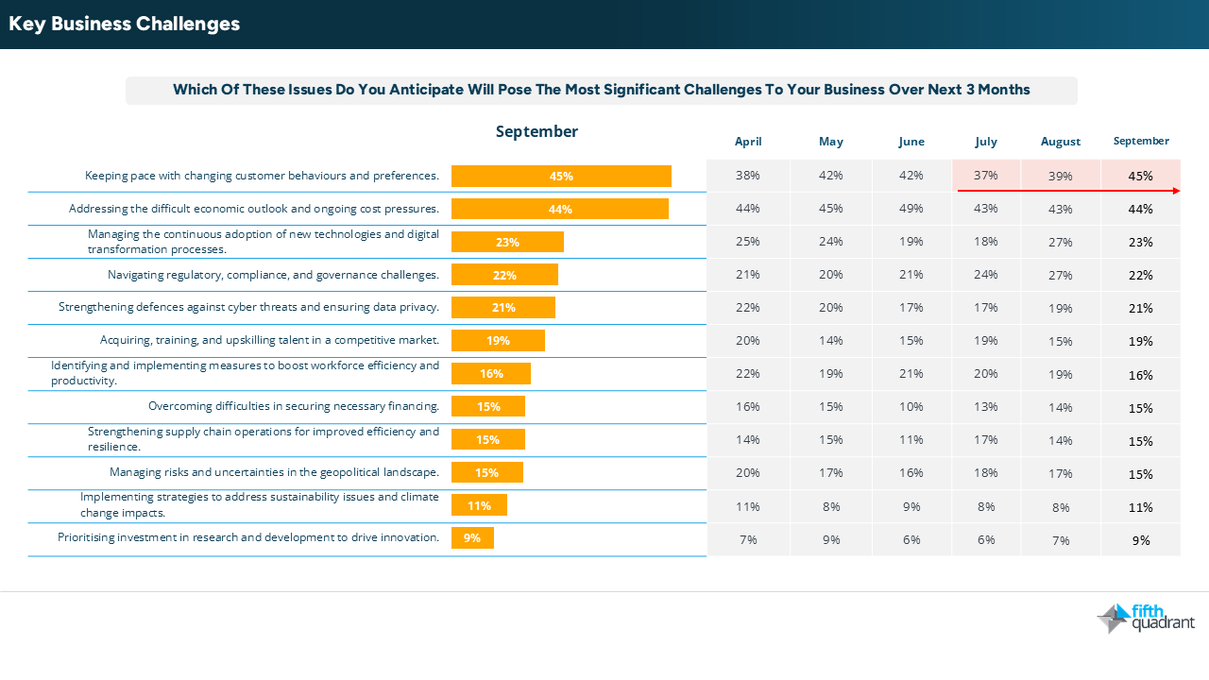Click the Fifth Quadrant logo
1209x680 pixels.
[1146, 619]
